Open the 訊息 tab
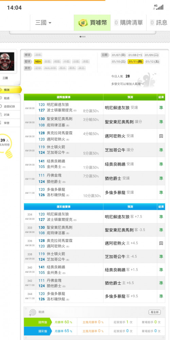 pos(159,22)
